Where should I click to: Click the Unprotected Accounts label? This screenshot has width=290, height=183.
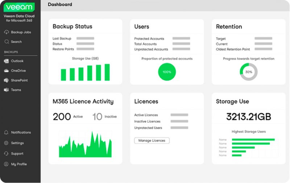click(151, 49)
